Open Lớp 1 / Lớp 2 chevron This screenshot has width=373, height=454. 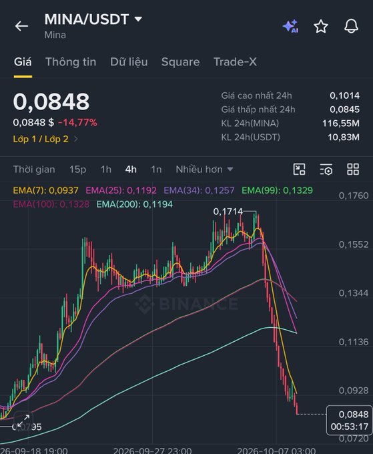76,139
